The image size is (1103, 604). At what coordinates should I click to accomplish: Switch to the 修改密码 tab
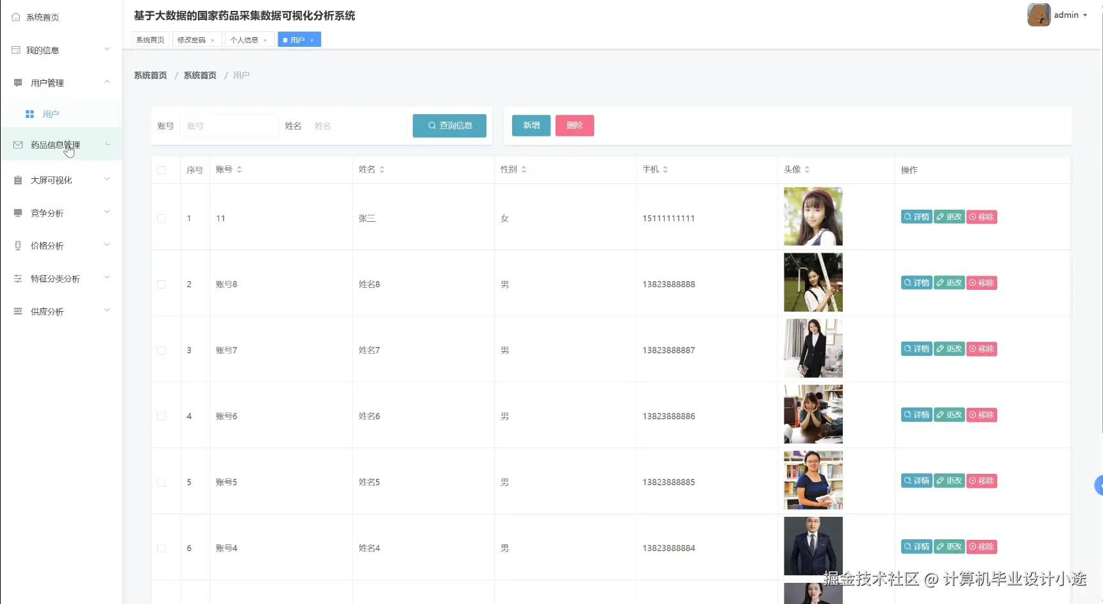(192, 40)
